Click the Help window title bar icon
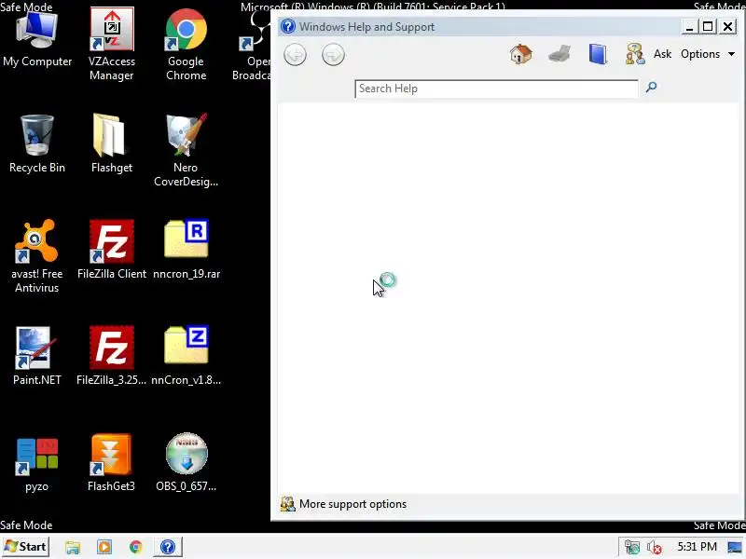746x559 pixels. (x=288, y=26)
